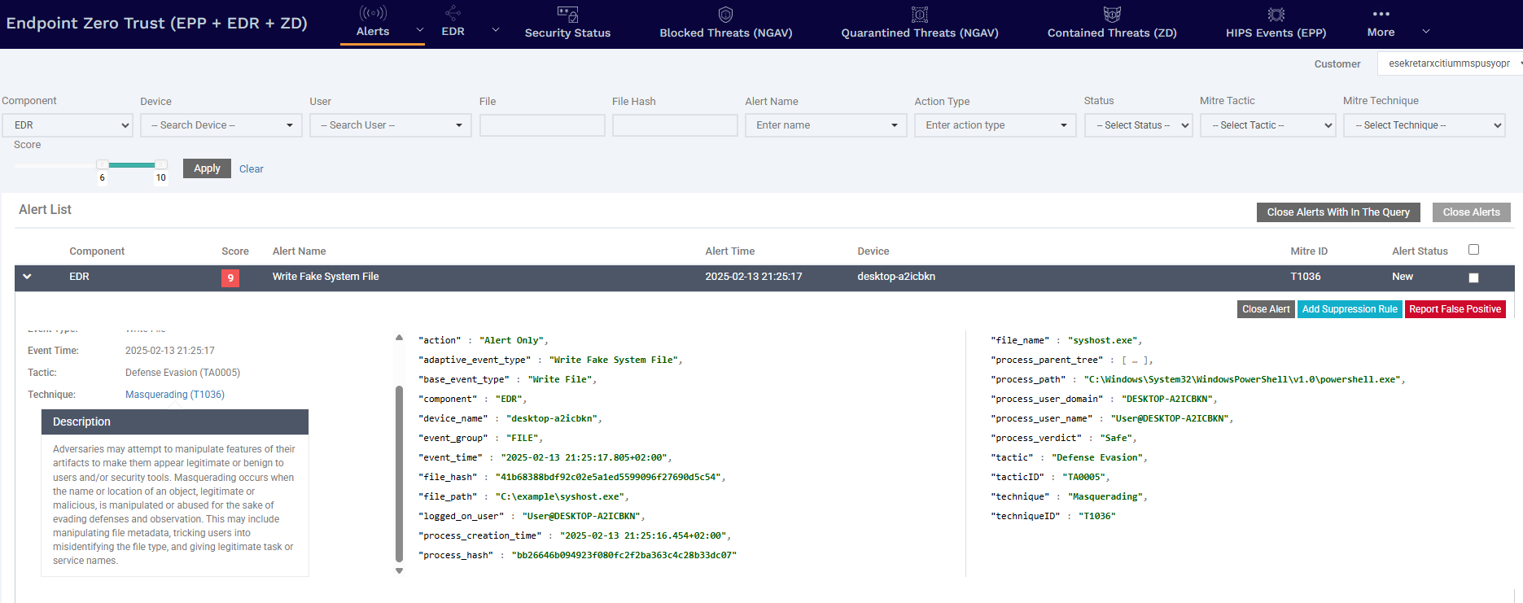
Task: Open the Alerts tab
Action: coord(373,32)
